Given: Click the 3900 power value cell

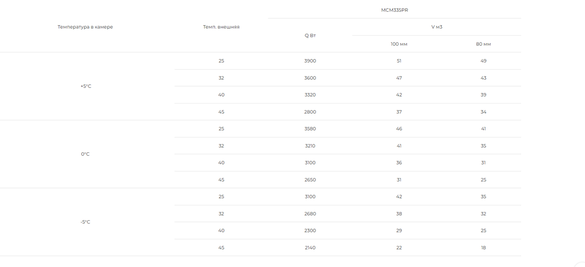Looking at the screenshot, I should 310,61.
